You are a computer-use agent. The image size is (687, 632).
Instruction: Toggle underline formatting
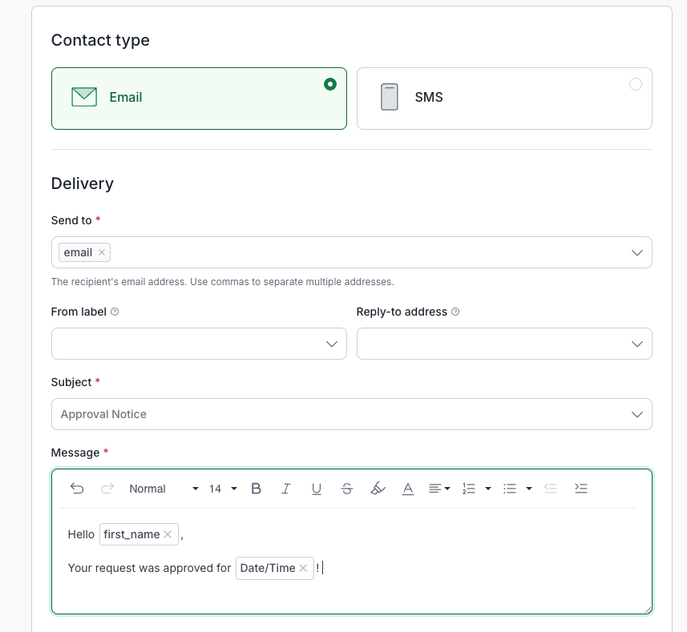(x=317, y=489)
